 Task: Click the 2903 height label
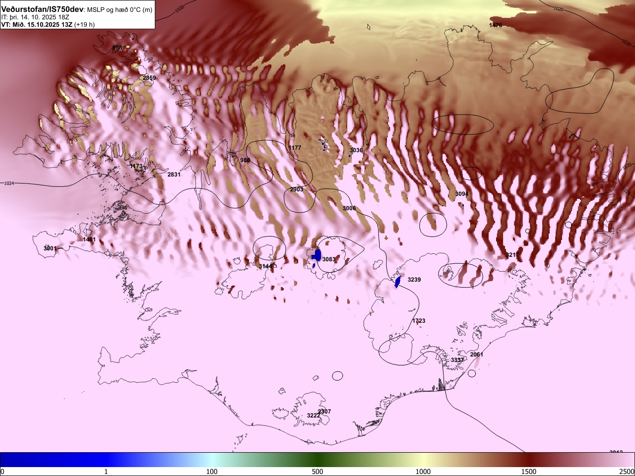pos(297,189)
